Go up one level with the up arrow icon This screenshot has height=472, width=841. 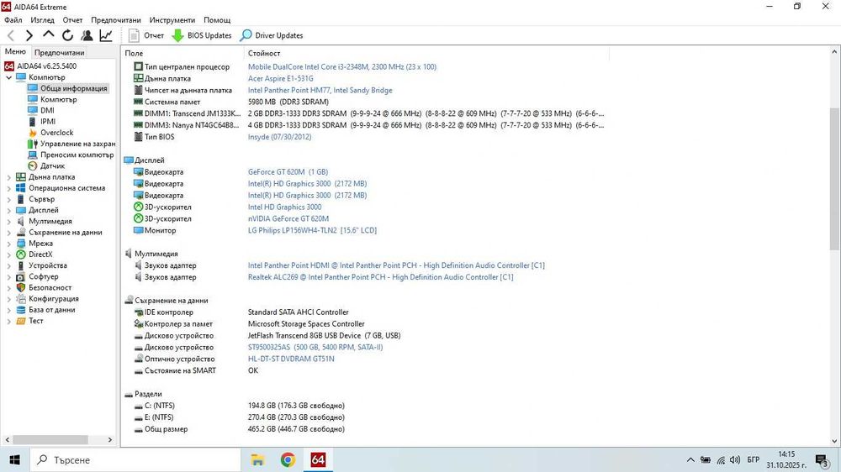point(48,34)
